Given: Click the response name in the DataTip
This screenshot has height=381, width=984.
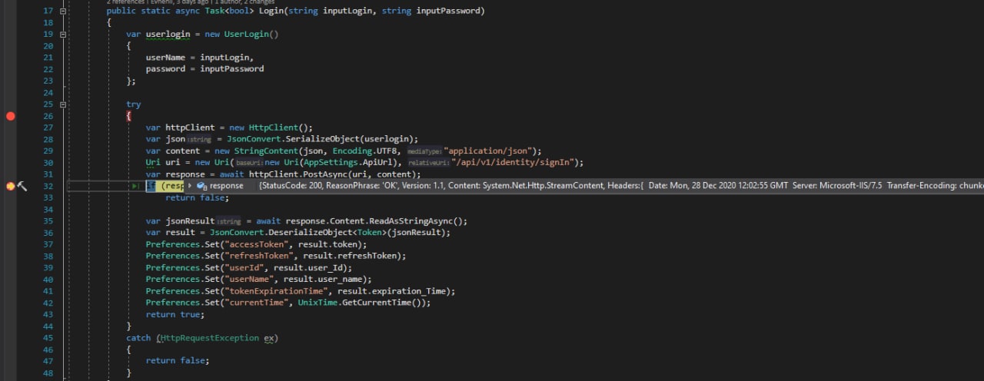Looking at the screenshot, I should 226,186.
